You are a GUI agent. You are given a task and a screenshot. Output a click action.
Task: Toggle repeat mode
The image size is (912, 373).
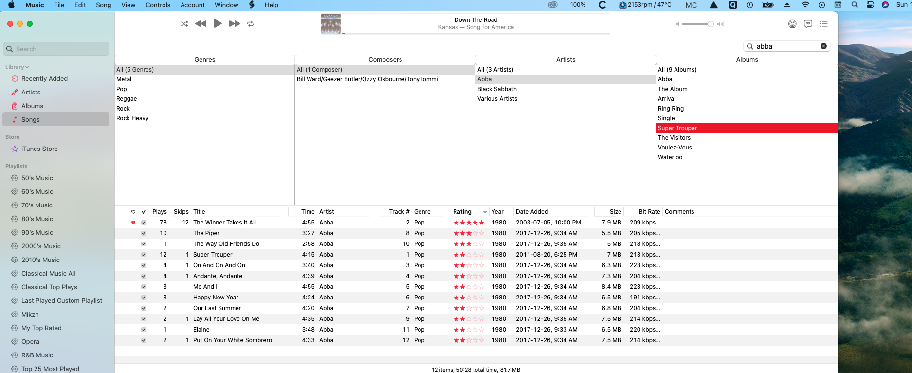click(251, 24)
